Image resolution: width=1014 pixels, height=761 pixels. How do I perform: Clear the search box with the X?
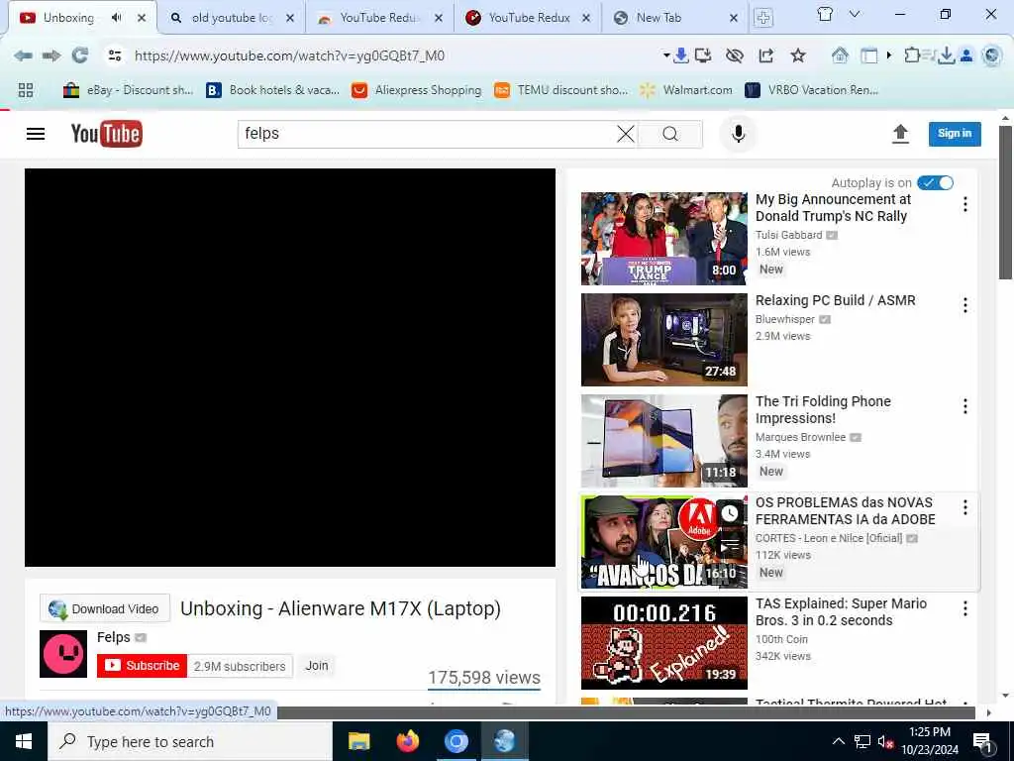click(626, 134)
